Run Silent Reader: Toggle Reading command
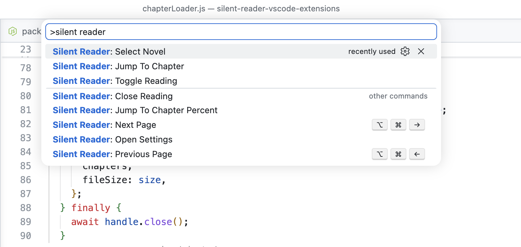 (241, 81)
